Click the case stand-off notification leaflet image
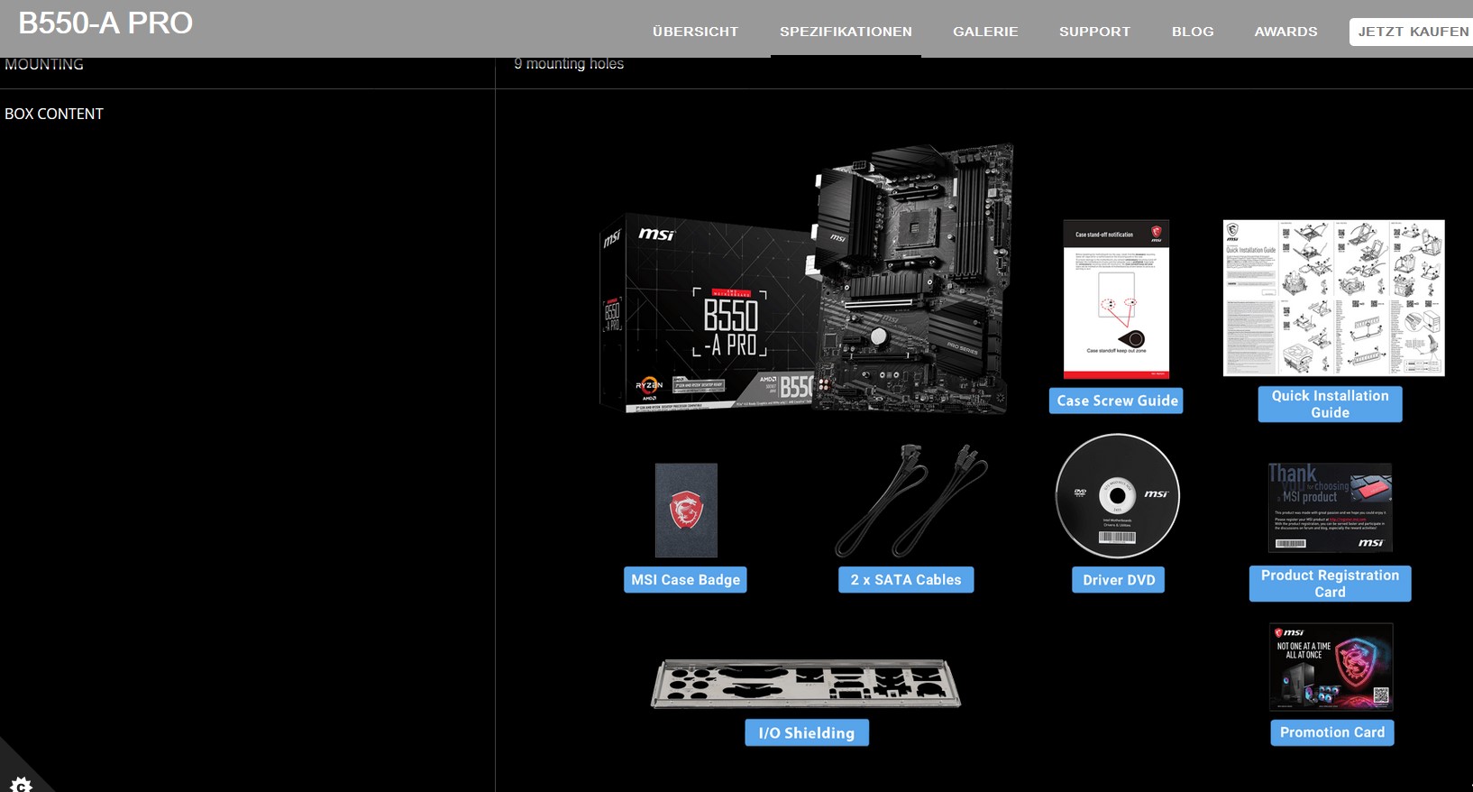The height and width of the screenshot is (792, 1473). [x=1116, y=299]
